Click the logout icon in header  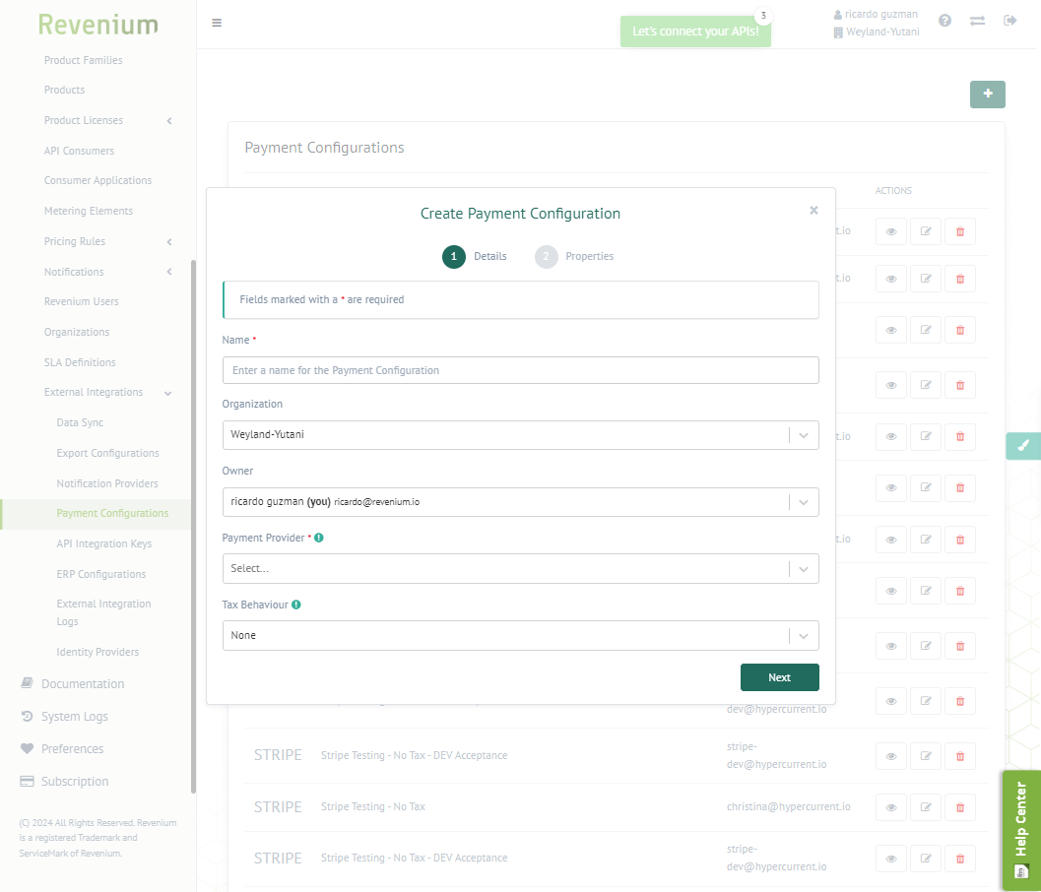point(1009,21)
